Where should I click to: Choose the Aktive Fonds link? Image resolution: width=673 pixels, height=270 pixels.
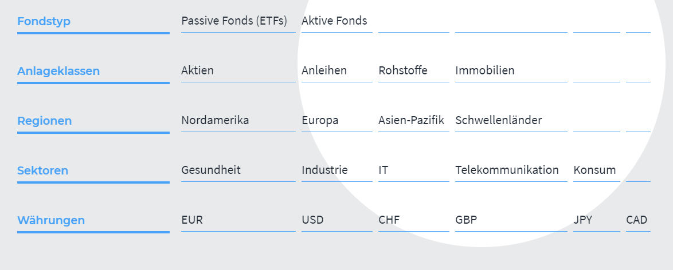[334, 21]
